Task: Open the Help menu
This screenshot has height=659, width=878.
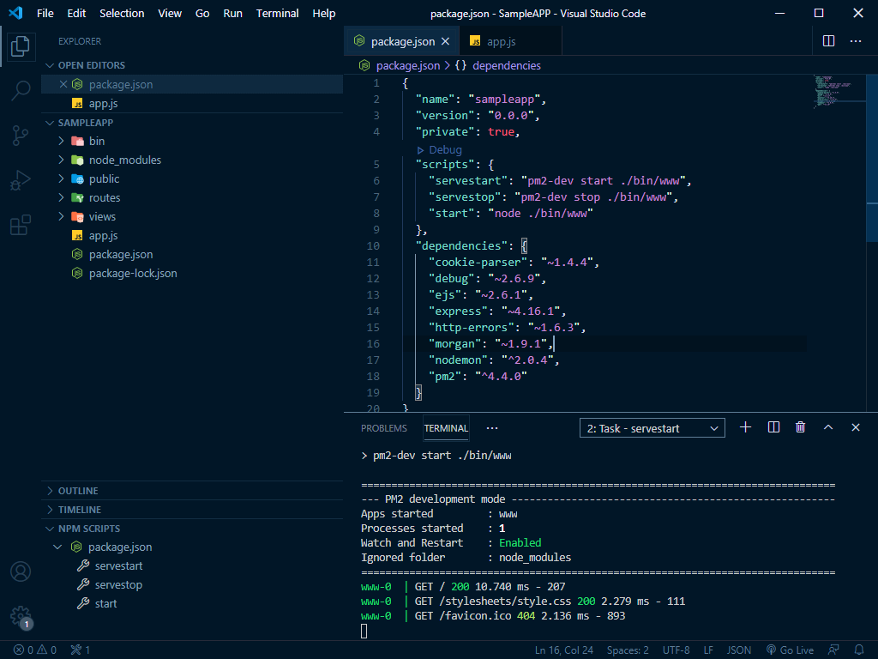Action: click(323, 14)
